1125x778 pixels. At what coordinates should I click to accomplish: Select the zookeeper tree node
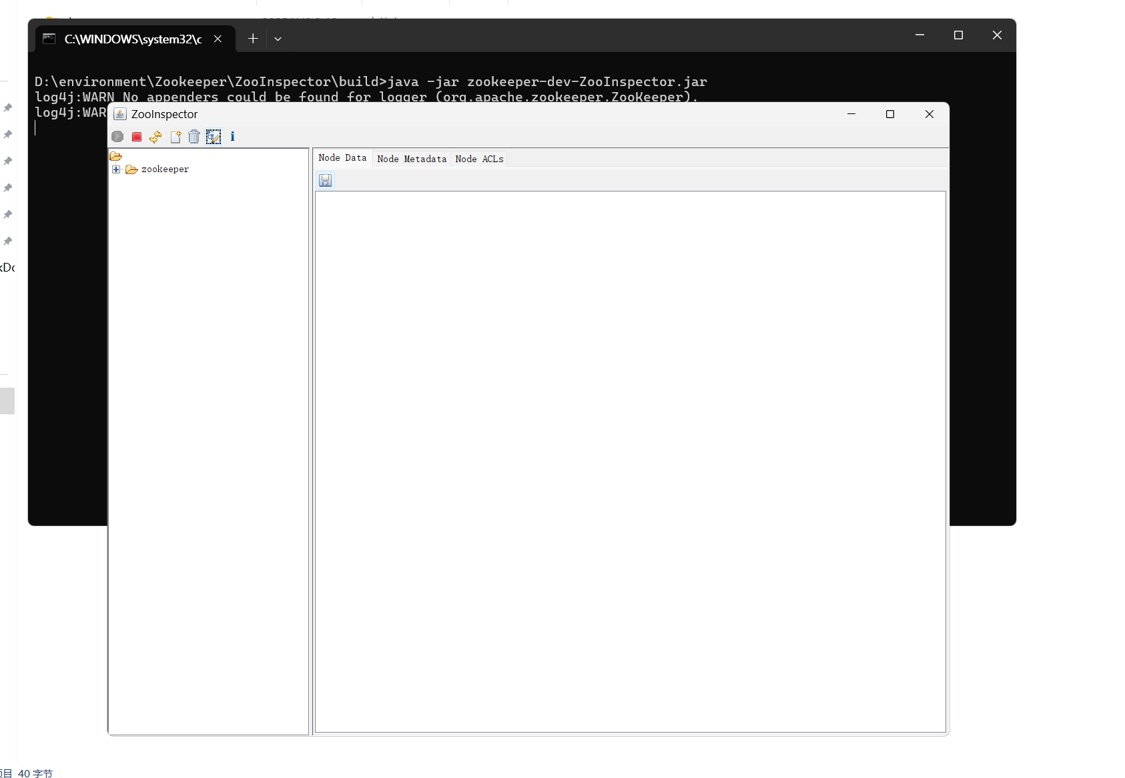pos(165,169)
